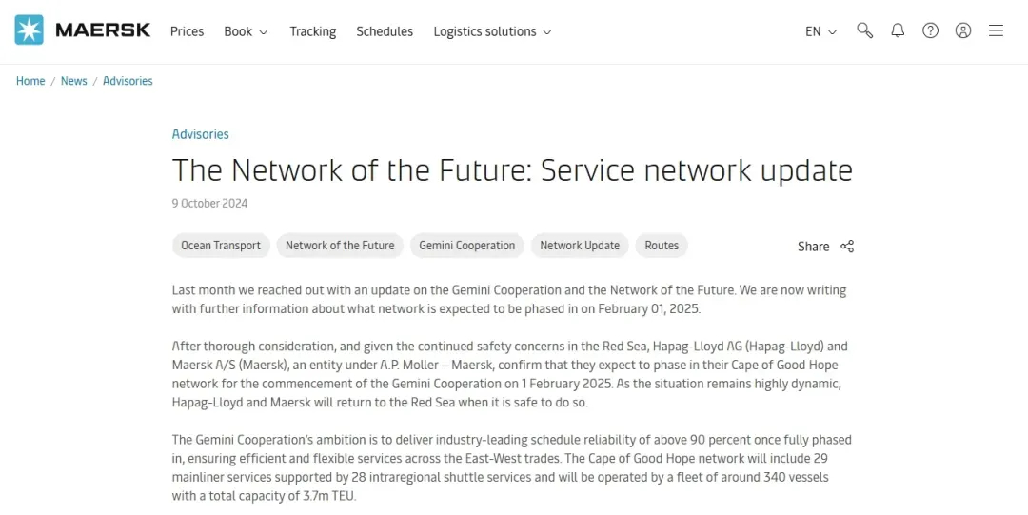Viewport: 1028px width, 515px height.
Task: Expand the Book dropdown menu
Action: (246, 31)
